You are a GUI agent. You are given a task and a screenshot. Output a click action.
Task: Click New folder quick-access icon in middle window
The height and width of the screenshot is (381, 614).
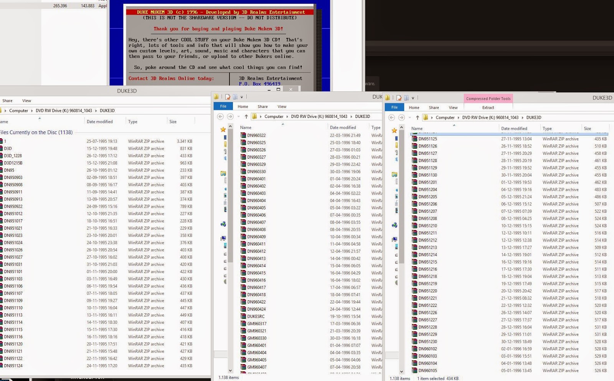pyautogui.click(x=235, y=97)
